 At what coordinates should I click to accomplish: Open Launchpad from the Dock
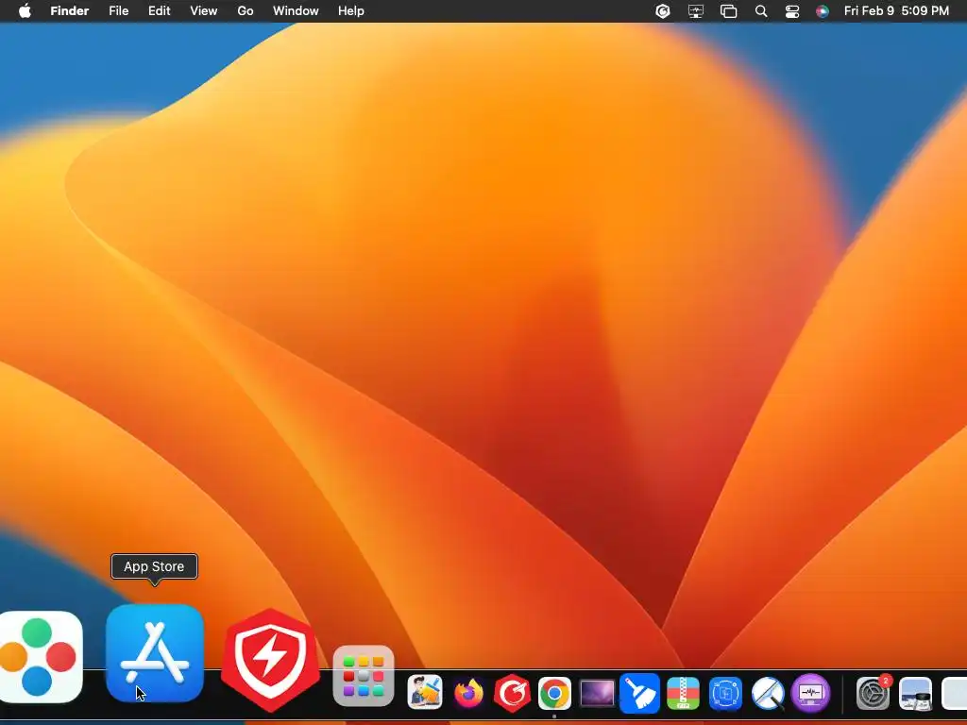[364, 676]
